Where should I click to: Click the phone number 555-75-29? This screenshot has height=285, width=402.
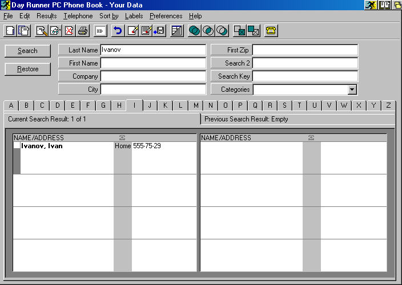pos(147,146)
